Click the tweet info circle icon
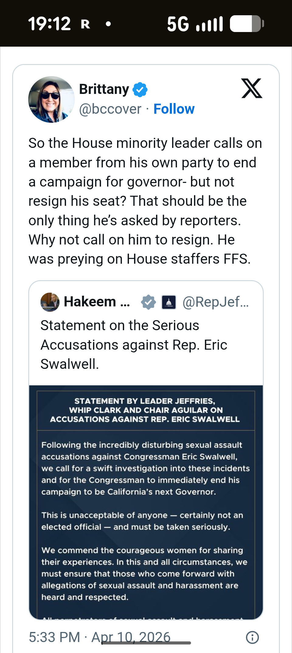The image size is (292, 653). [252, 637]
